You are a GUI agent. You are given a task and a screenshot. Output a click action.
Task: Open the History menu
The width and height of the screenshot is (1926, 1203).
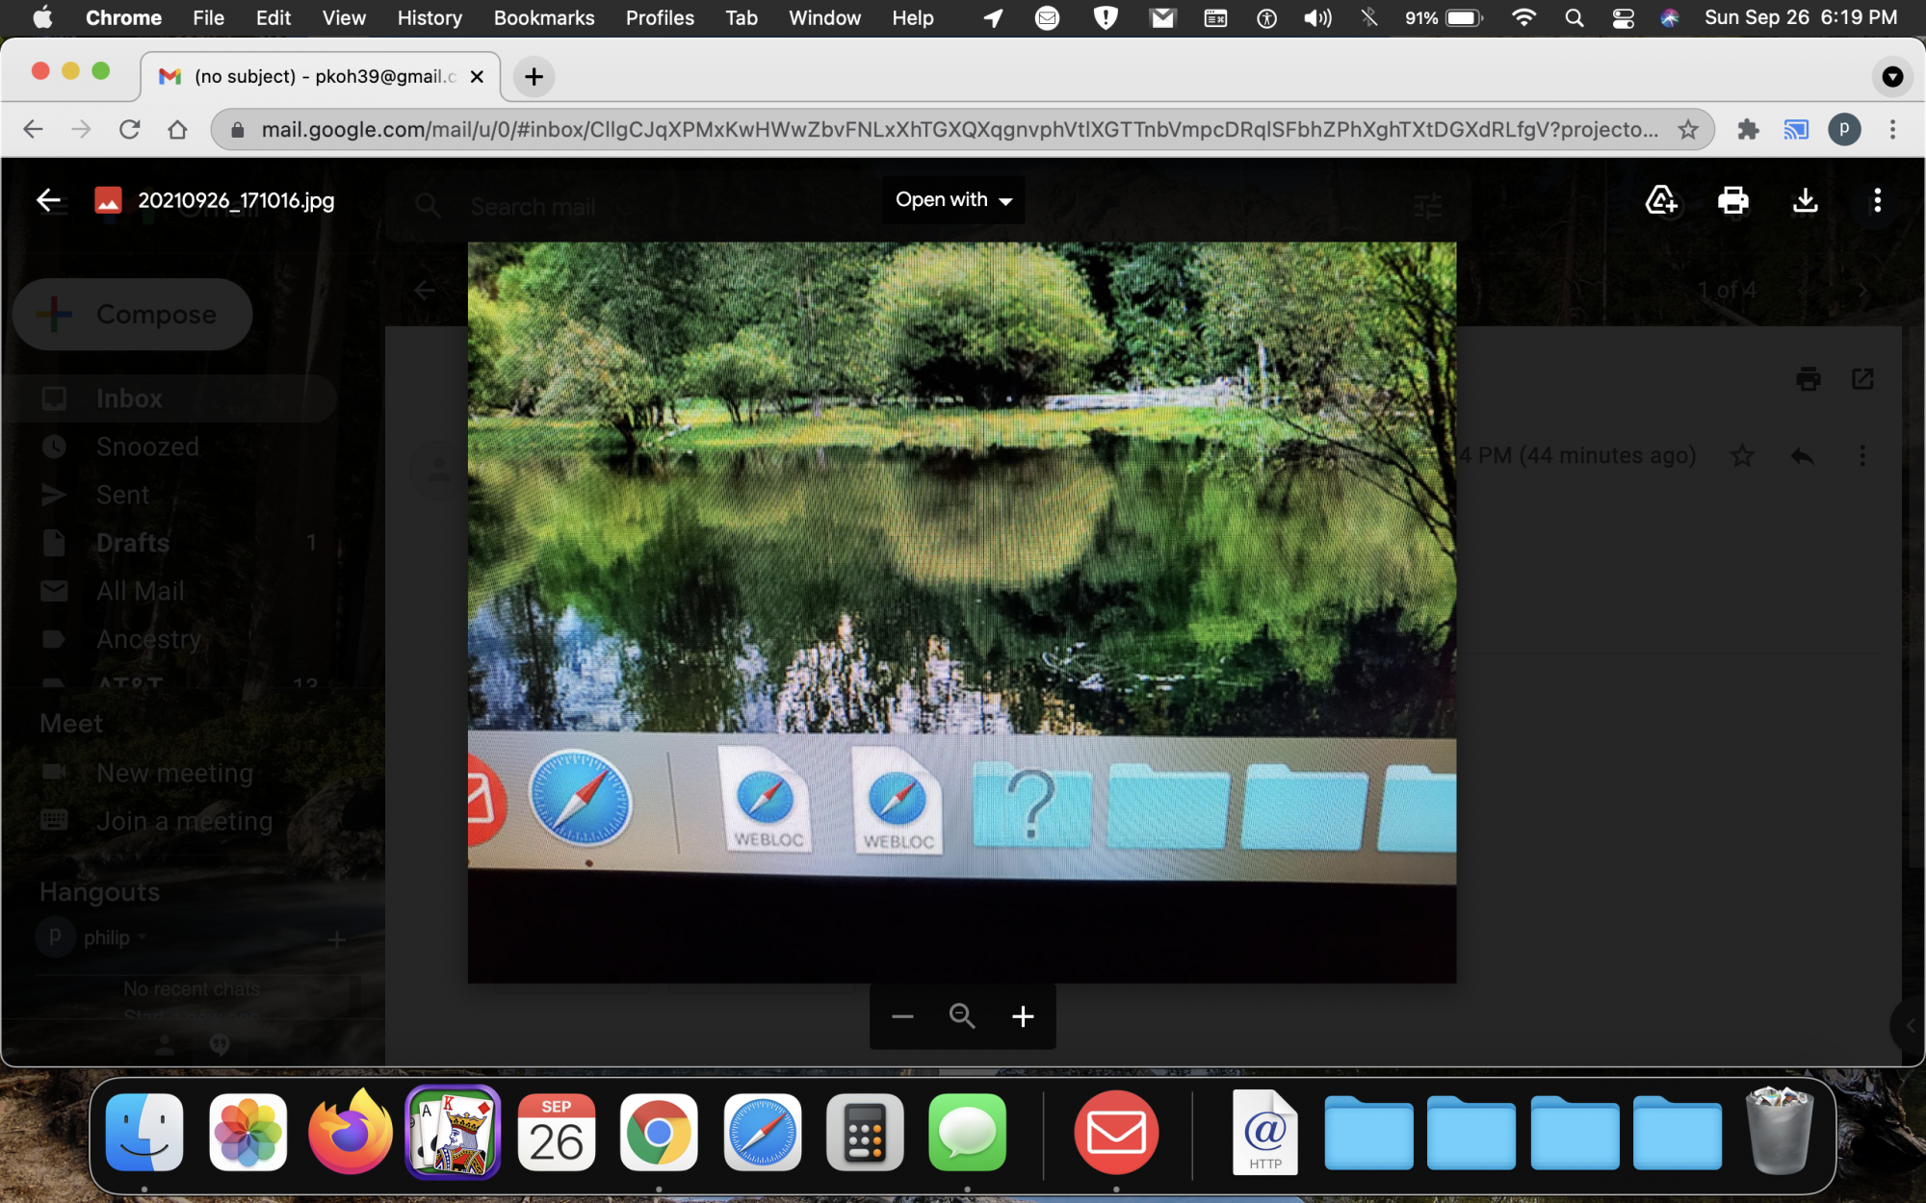[429, 17]
